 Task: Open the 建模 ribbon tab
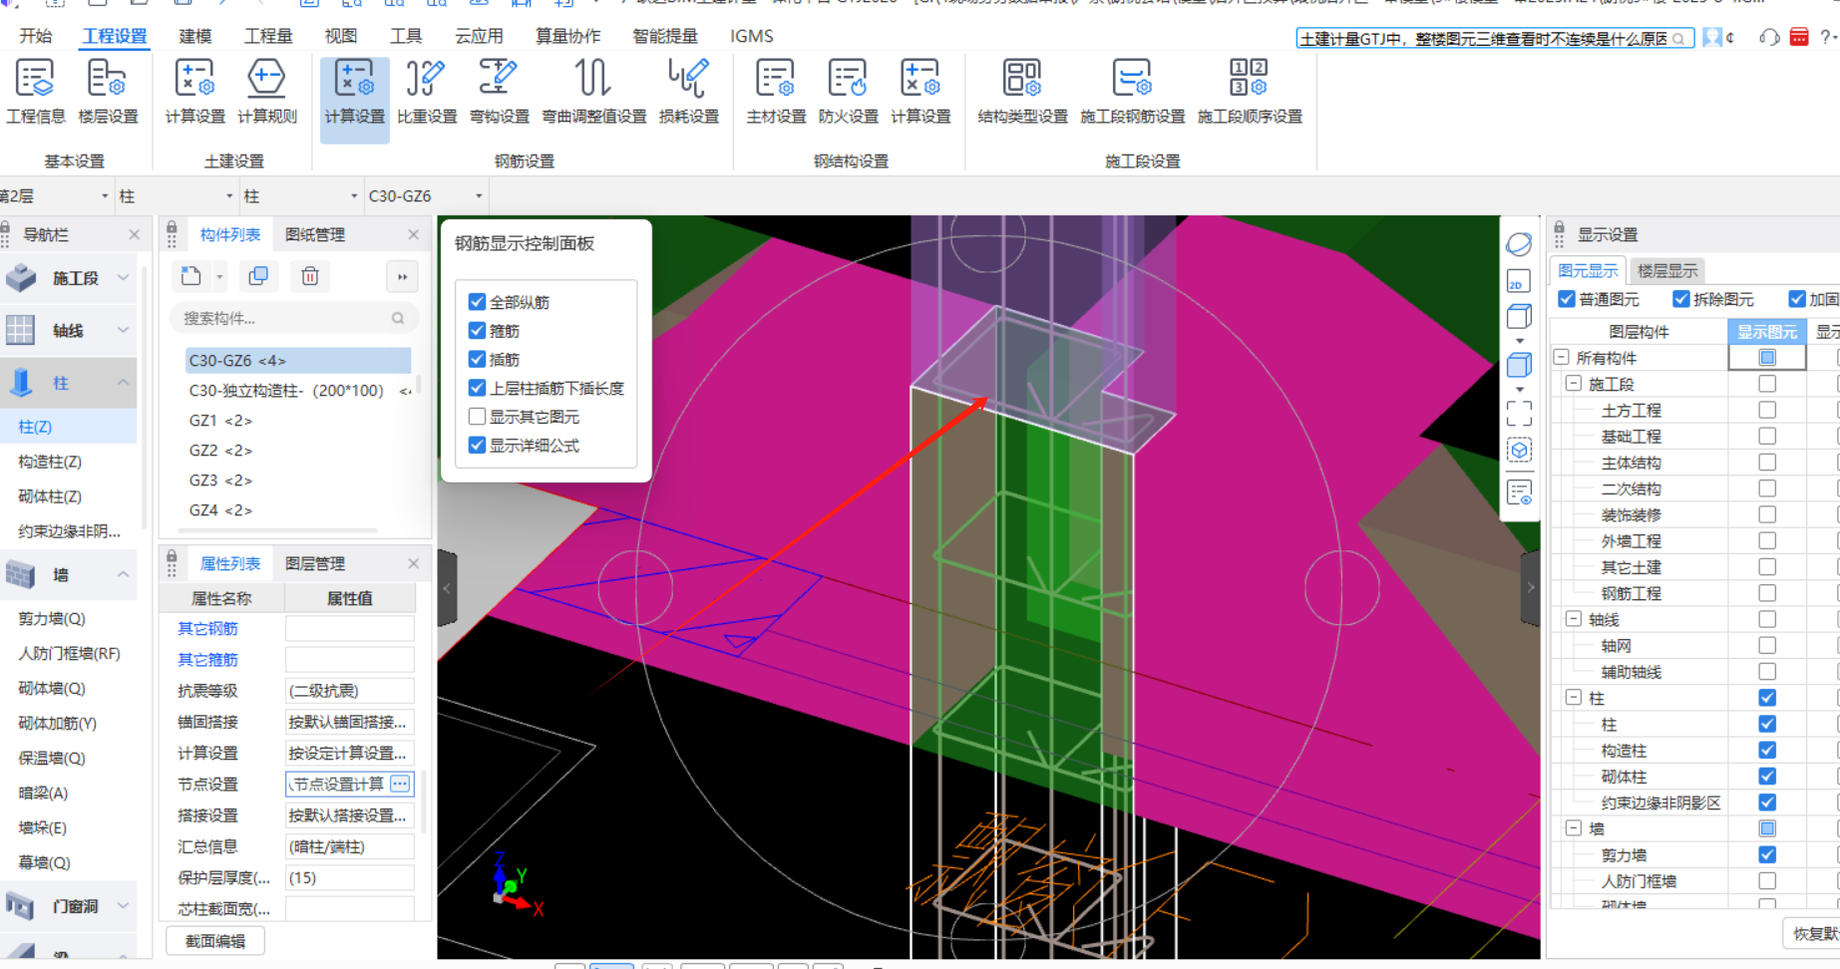point(195,36)
